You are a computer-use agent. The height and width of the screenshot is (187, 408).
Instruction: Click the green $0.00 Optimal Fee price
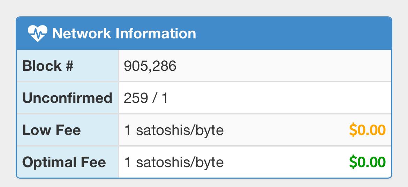[367, 162]
